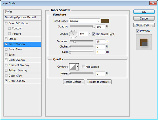Screen dimensions: 158x120
Task: Turn on the Anti-aliased checkbox
Action: tap(83, 67)
